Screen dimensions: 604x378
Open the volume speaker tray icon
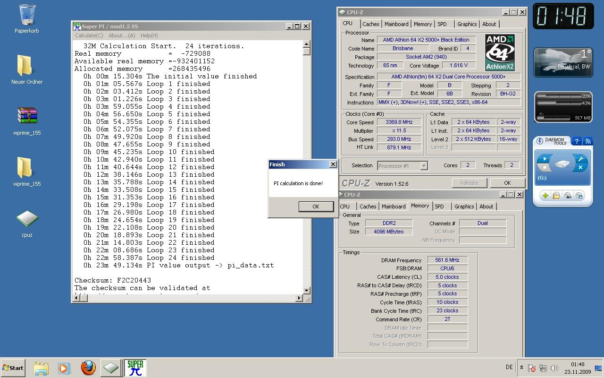tap(554, 368)
